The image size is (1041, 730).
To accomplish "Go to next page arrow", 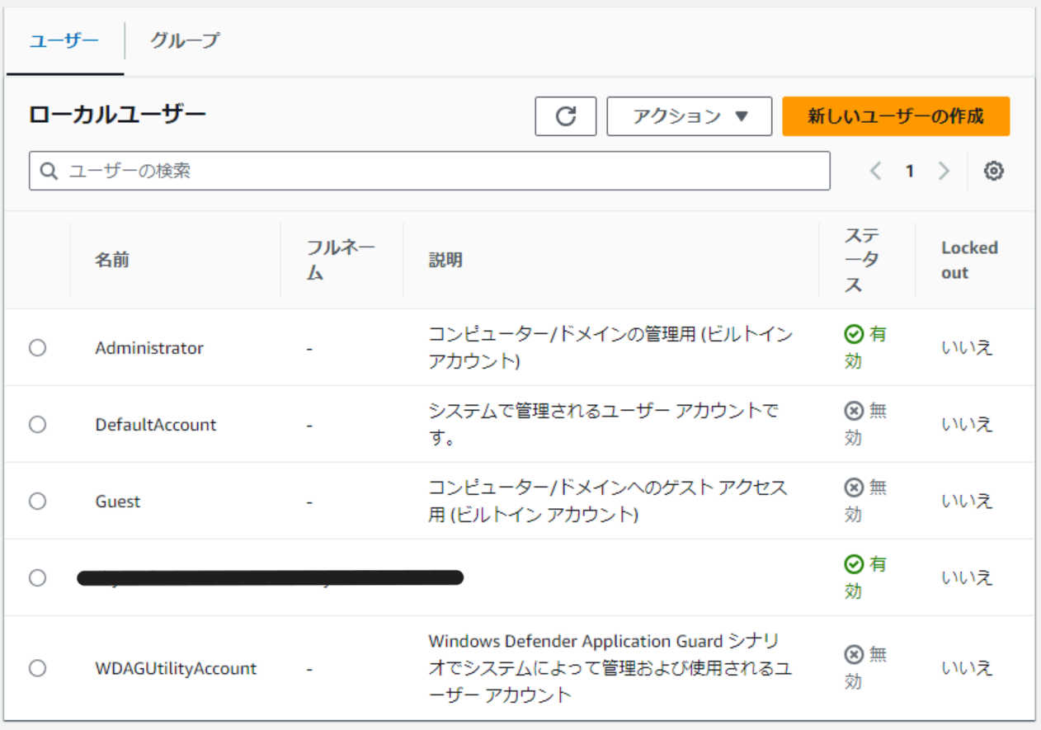I will click(944, 171).
